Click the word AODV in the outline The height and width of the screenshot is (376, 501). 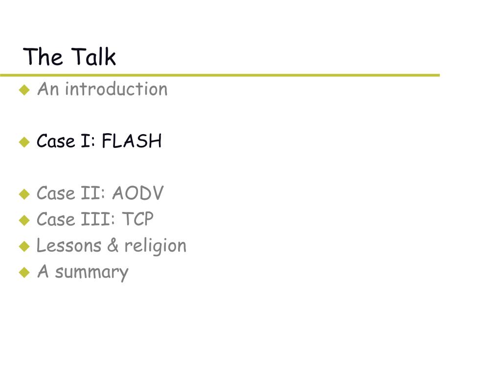137,193
